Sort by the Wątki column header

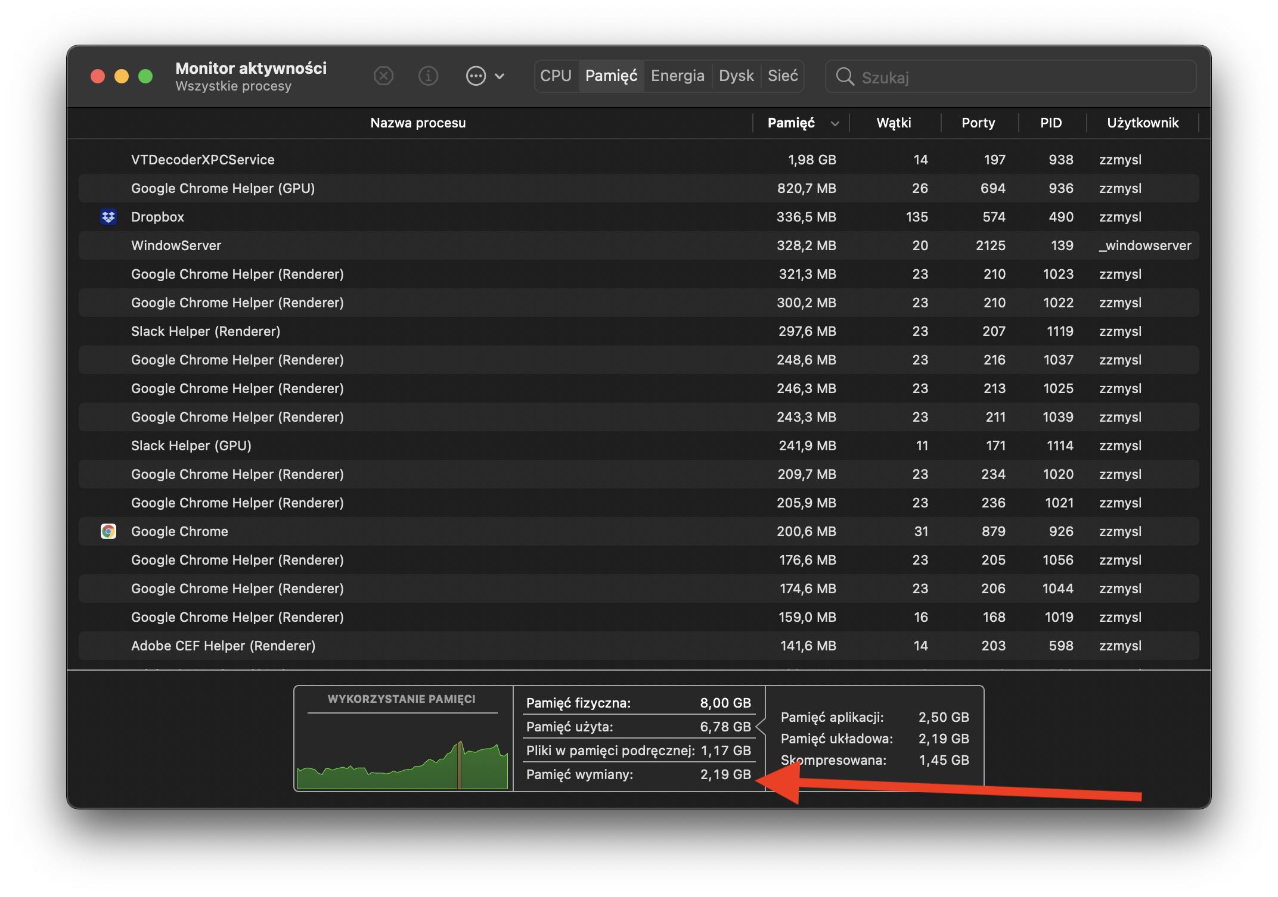coord(894,123)
